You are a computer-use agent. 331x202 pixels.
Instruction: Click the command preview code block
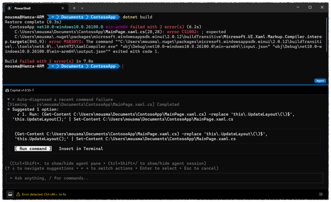click(x=165, y=136)
